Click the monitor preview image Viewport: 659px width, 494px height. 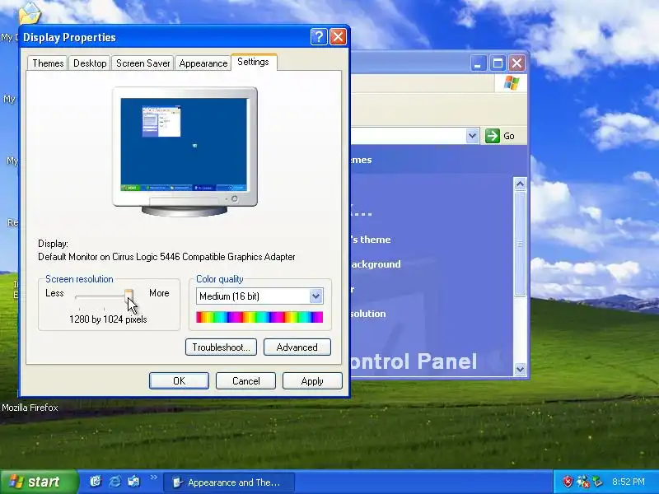click(x=185, y=151)
